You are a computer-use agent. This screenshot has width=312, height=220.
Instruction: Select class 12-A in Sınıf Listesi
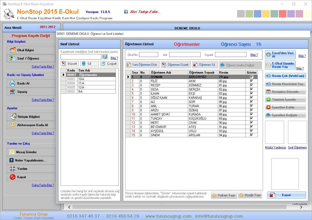coord(88,87)
